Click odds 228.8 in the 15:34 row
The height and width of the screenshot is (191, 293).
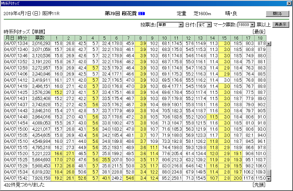pyautogui.click(x=117, y=172)
